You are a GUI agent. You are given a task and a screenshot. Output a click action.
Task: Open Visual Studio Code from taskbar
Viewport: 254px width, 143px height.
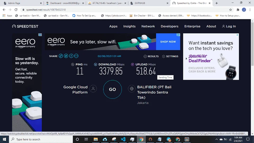pyautogui.click(x=123, y=139)
